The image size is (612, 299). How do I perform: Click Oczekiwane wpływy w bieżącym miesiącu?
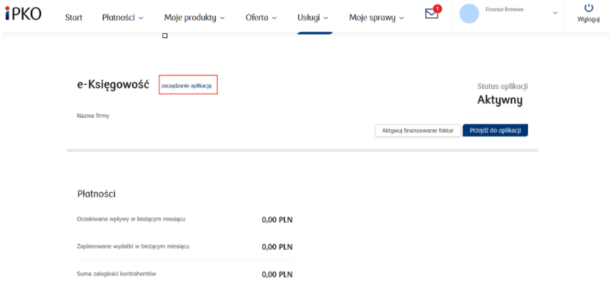click(131, 219)
